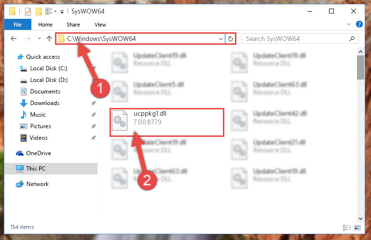The height and width of the screenshot is (240, 371).
Task: Expand the ribbon chevron
Action: click(x=348, y=24)
